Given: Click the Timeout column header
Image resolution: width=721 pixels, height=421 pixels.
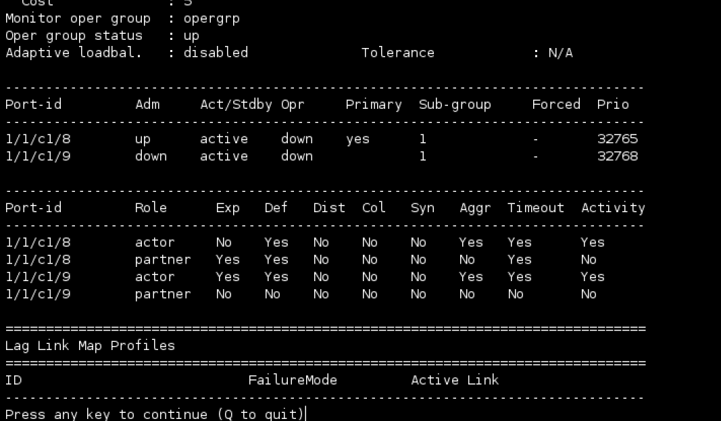Looking at the screenshot, I should click(x=535, y=208).
